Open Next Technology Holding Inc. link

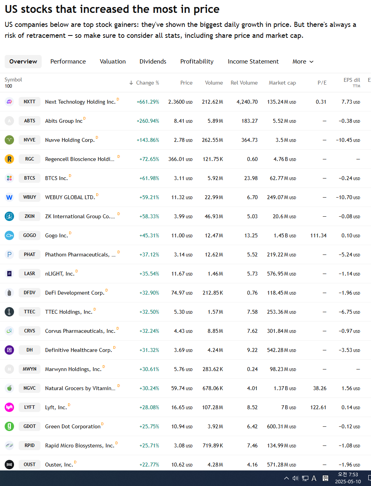point(80,102)
